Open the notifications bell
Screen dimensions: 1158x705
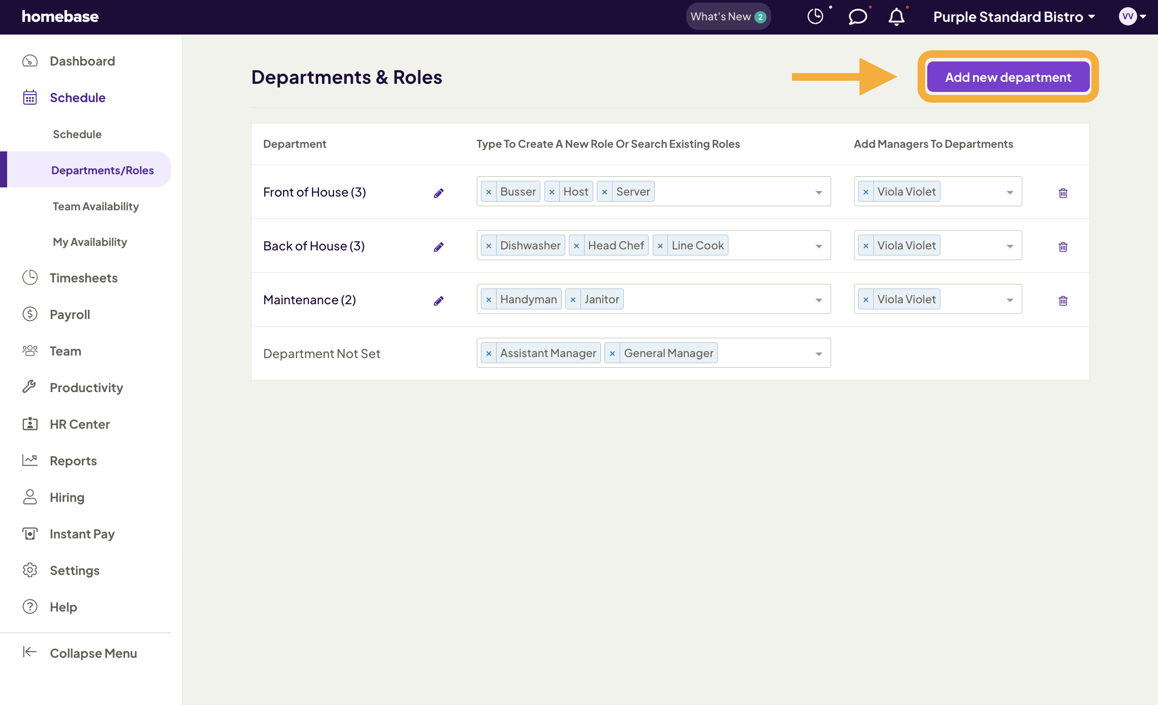click(x=896, y=17)
